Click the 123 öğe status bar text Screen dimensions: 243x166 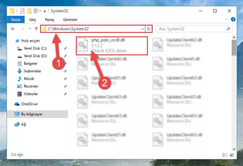tap(17, 155)
